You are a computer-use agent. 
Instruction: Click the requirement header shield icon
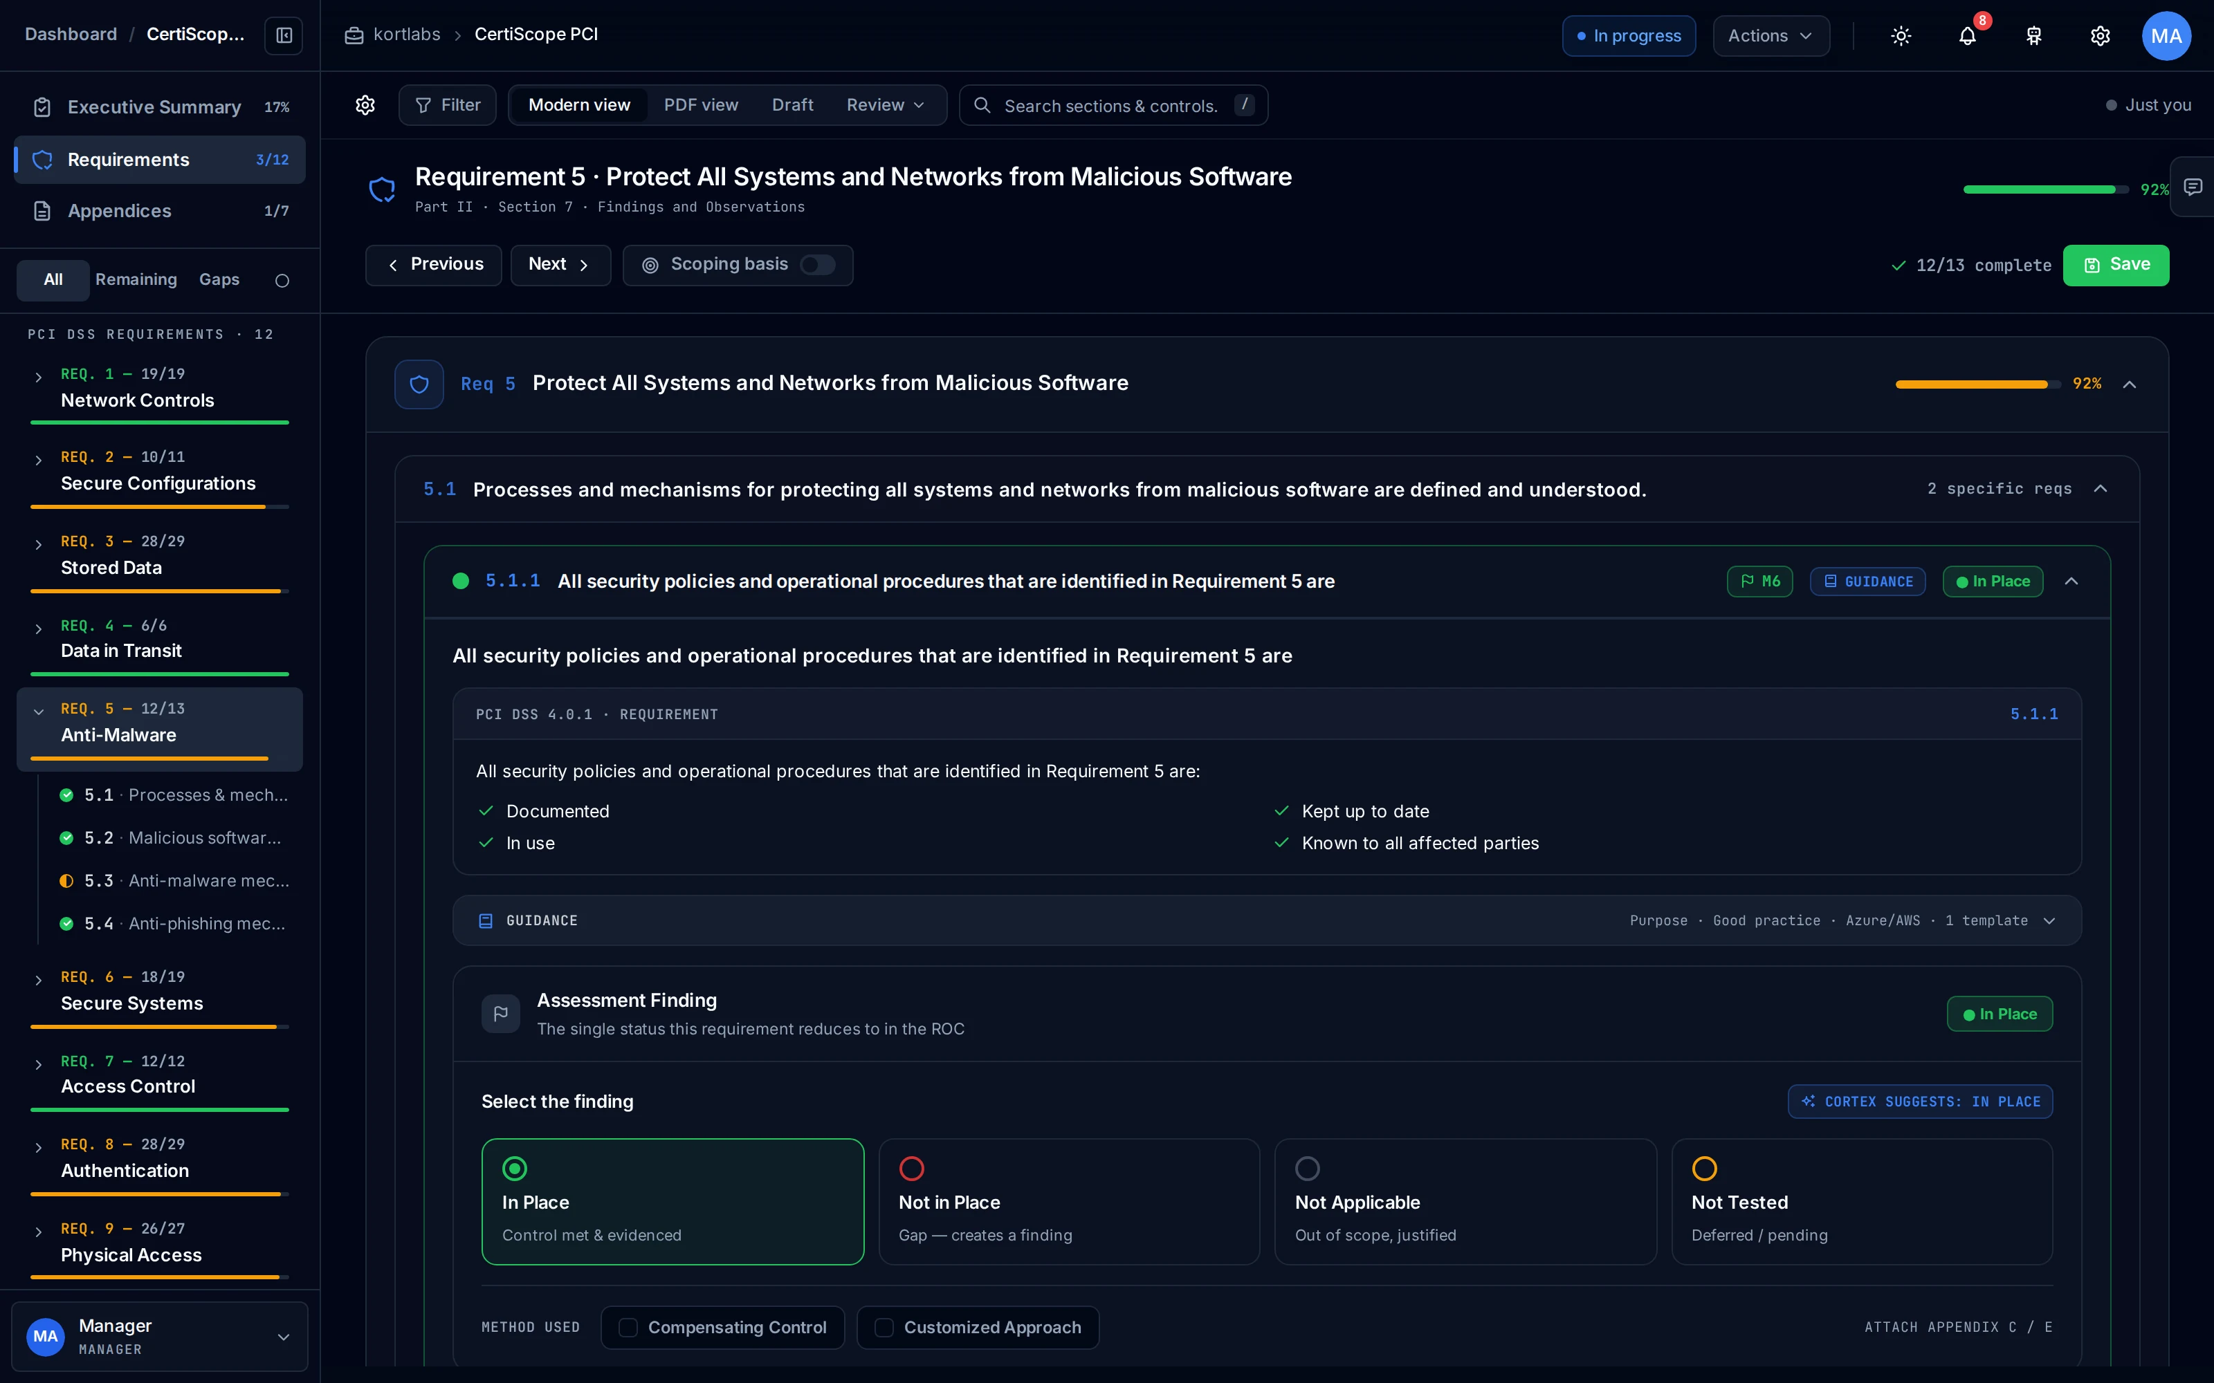(x=381, y=189)
